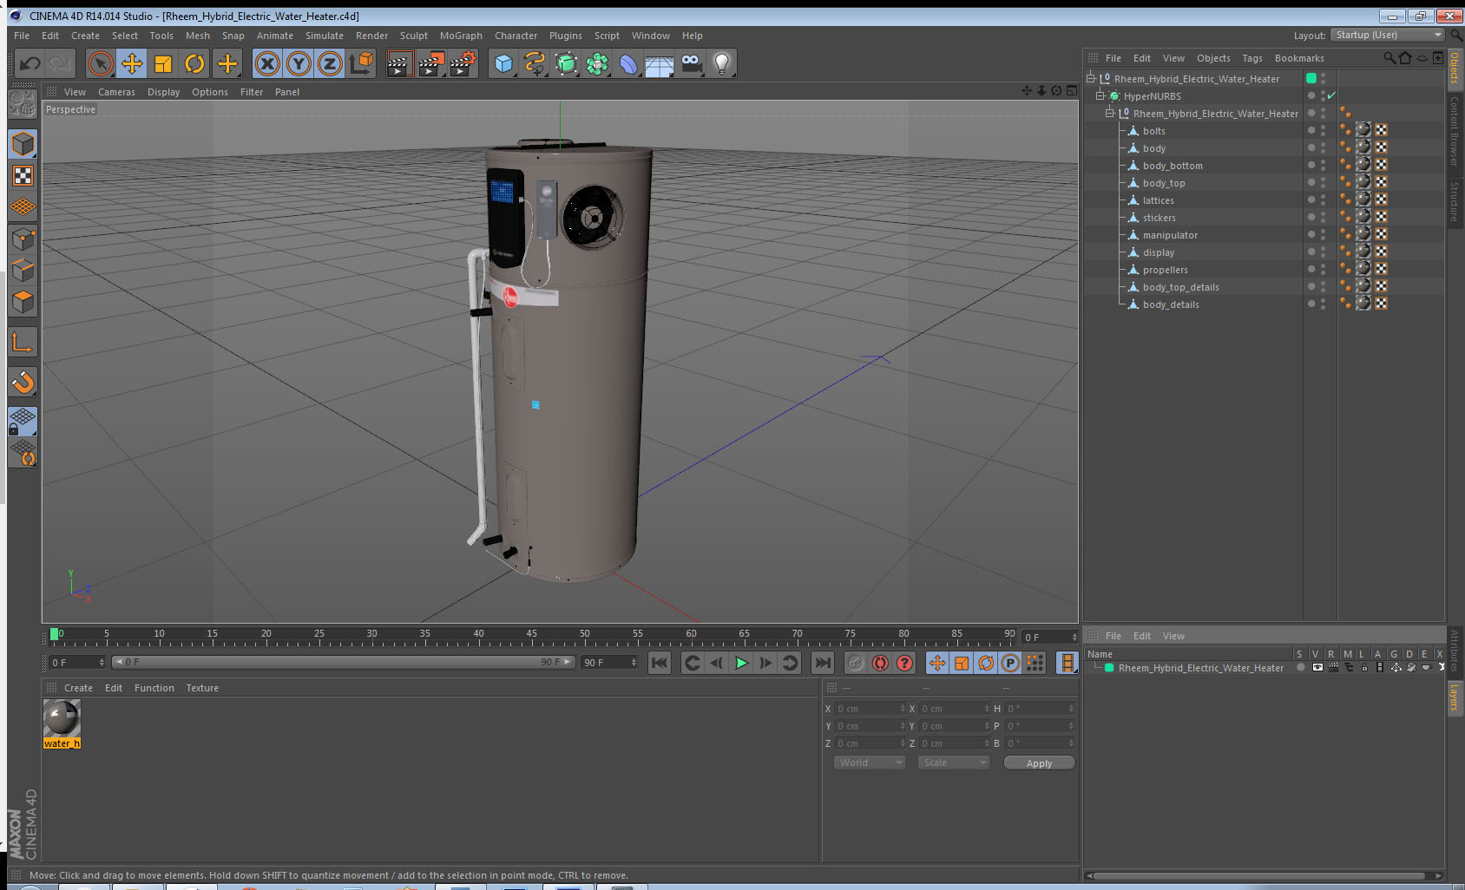
Task: Open the spline pen tools icon
Action: pyautogui.click(x=535, y=63)
